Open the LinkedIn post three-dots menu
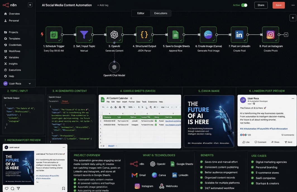 click(293, 98)
